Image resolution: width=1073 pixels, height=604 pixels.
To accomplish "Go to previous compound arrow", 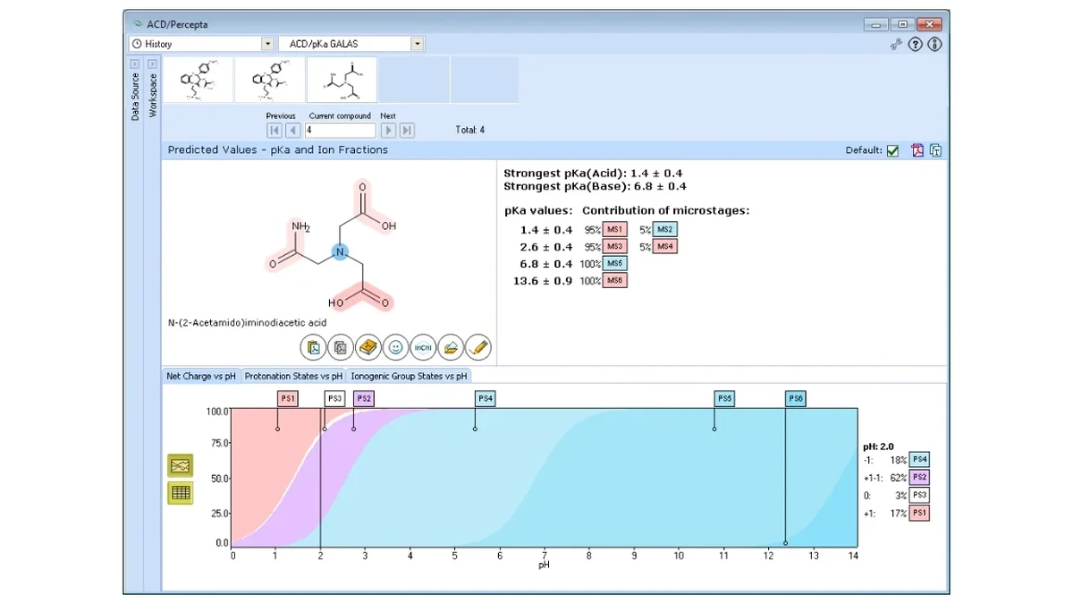I will [x=292, y=131].
